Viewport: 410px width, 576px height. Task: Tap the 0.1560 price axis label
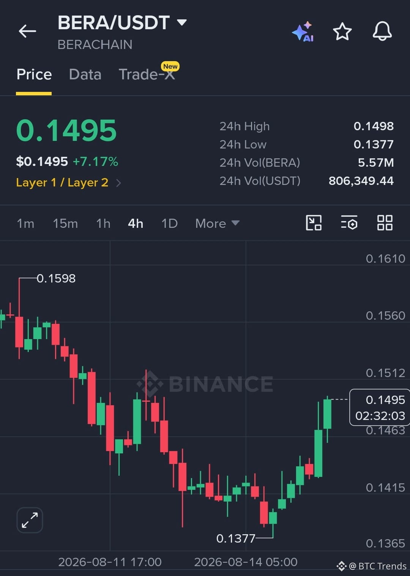[385, 316]
